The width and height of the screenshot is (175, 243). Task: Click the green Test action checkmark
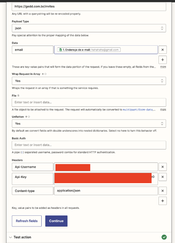click(164, 237)
